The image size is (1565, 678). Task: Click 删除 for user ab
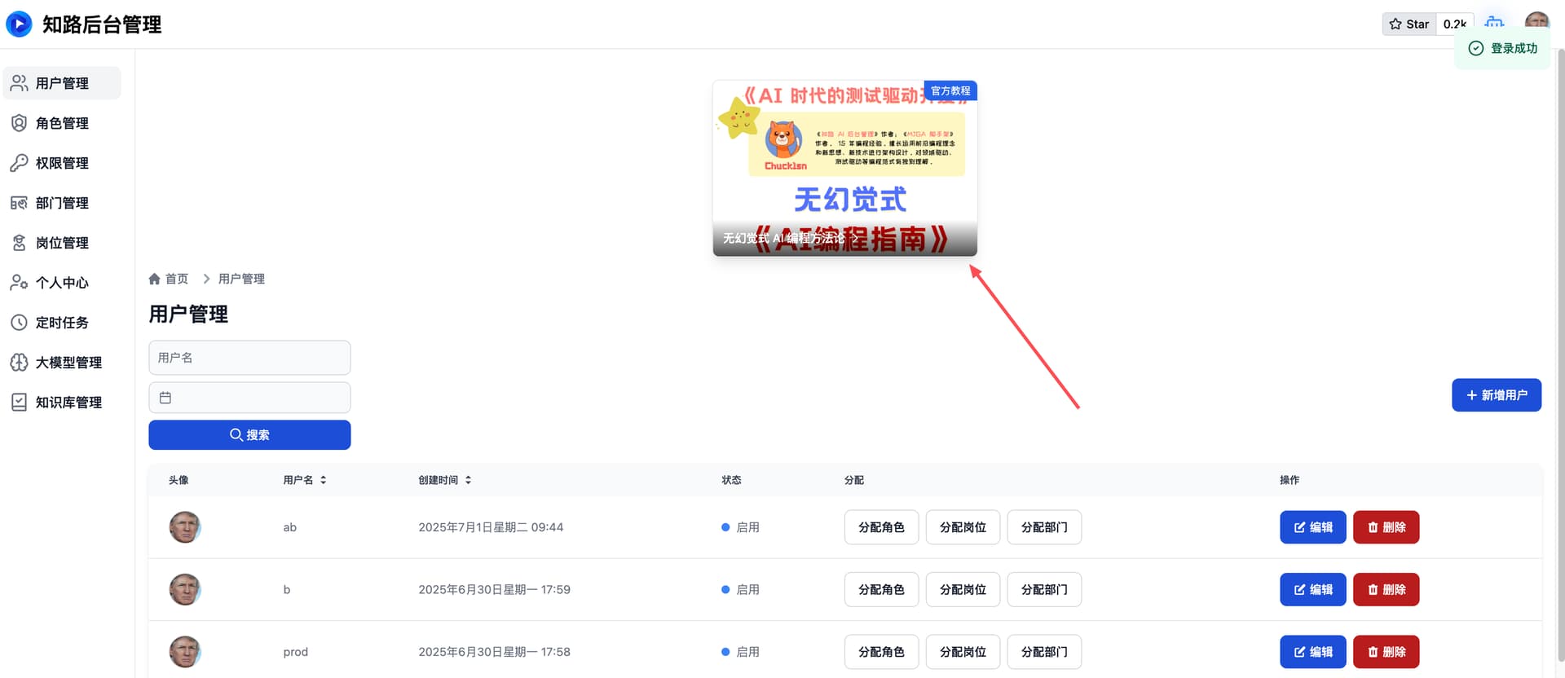pos(1386,527)
